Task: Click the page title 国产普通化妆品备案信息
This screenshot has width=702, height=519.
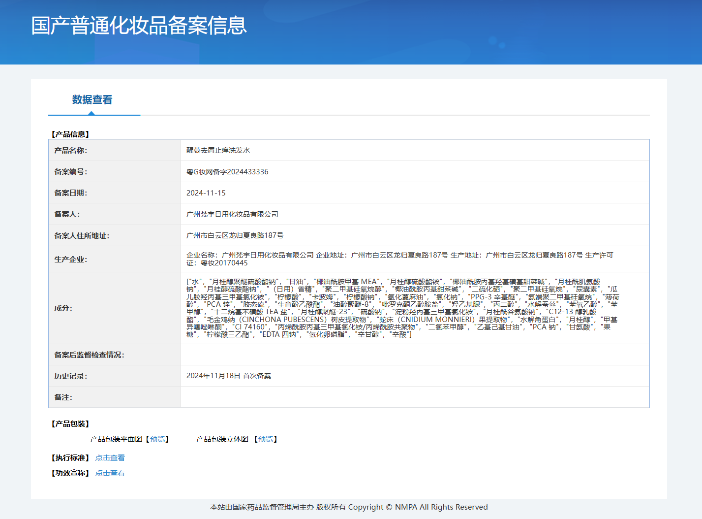Action: [x=139, y=26]
